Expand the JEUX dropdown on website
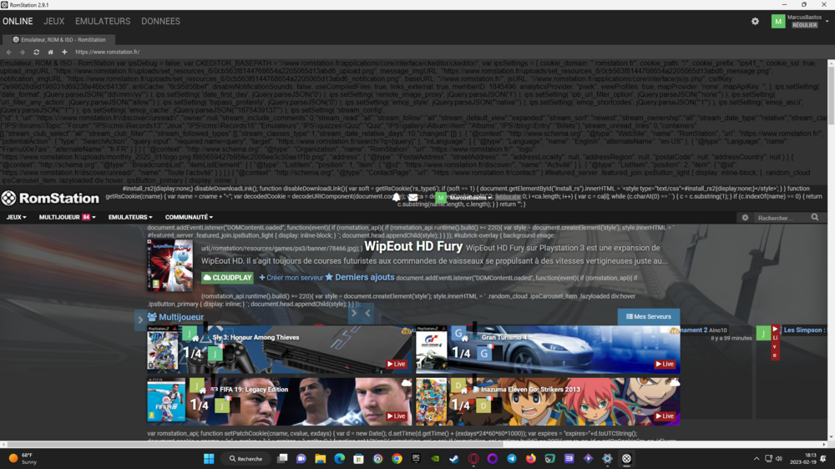This screenshot has height=469, width=835. coord(16,218)
